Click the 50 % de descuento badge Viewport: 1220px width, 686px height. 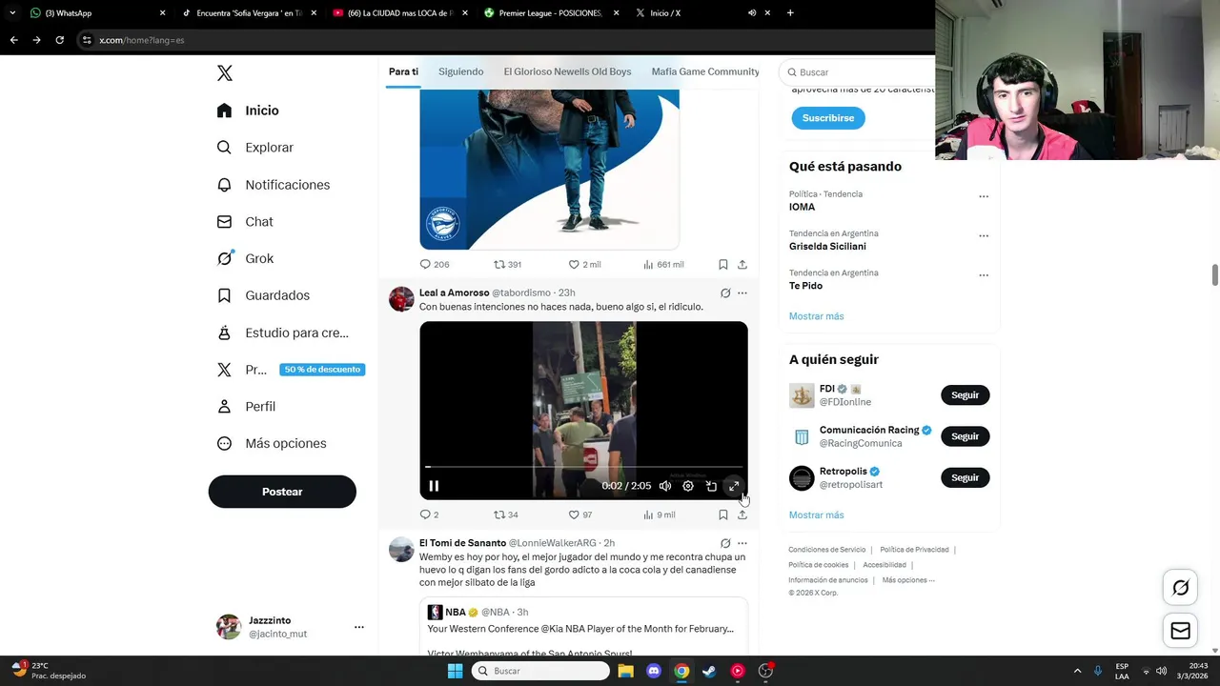pos(322,370)
